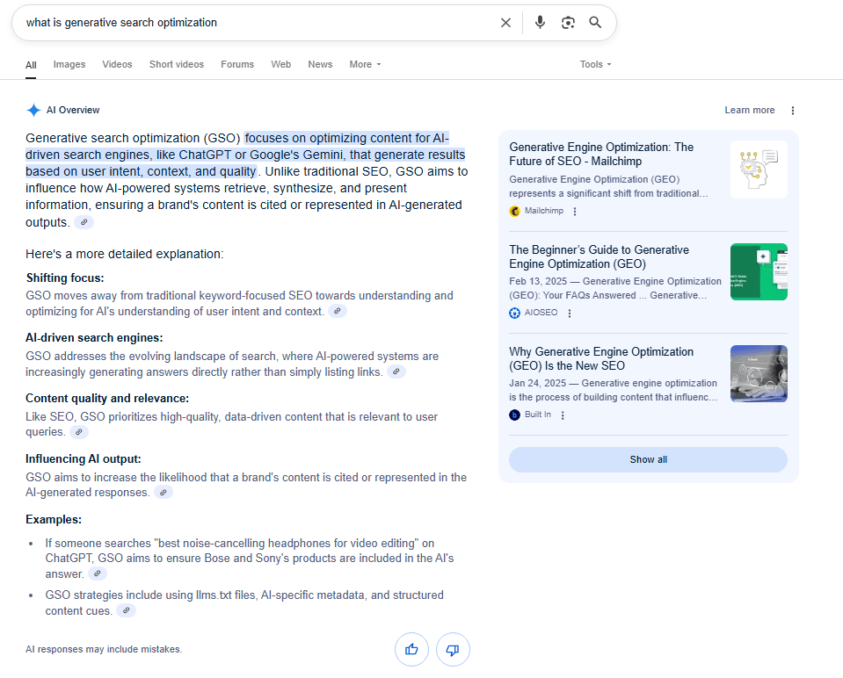This screenshot has width=843, height=678.
Task: Open 'Generative Engine Optimization: The Future of SEO' article
Action: (x=601, y=155)
